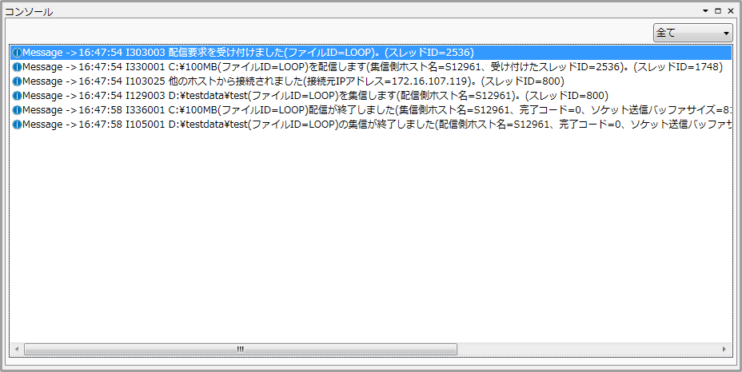The height and width of the screenshot is (372, 742).
Task: Select the I103025 他のホストから接続 row
Action: (x=371, y=81)
